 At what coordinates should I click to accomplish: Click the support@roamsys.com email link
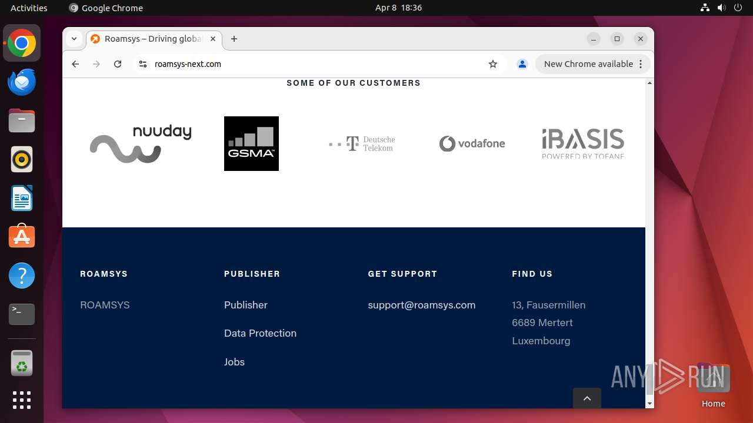tap(422, 305)
